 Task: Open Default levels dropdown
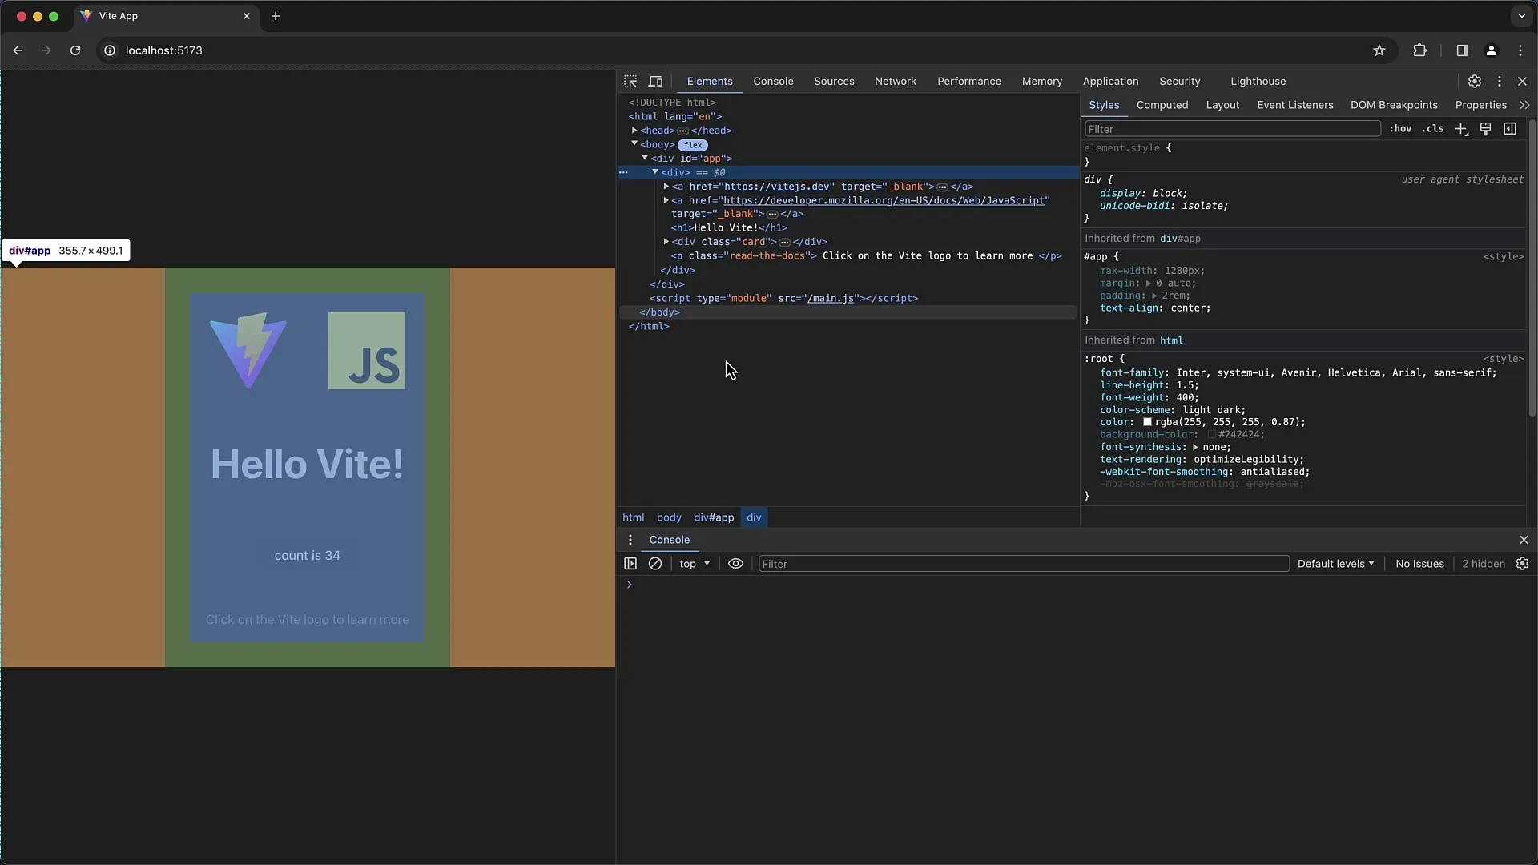click(1335, 564)
